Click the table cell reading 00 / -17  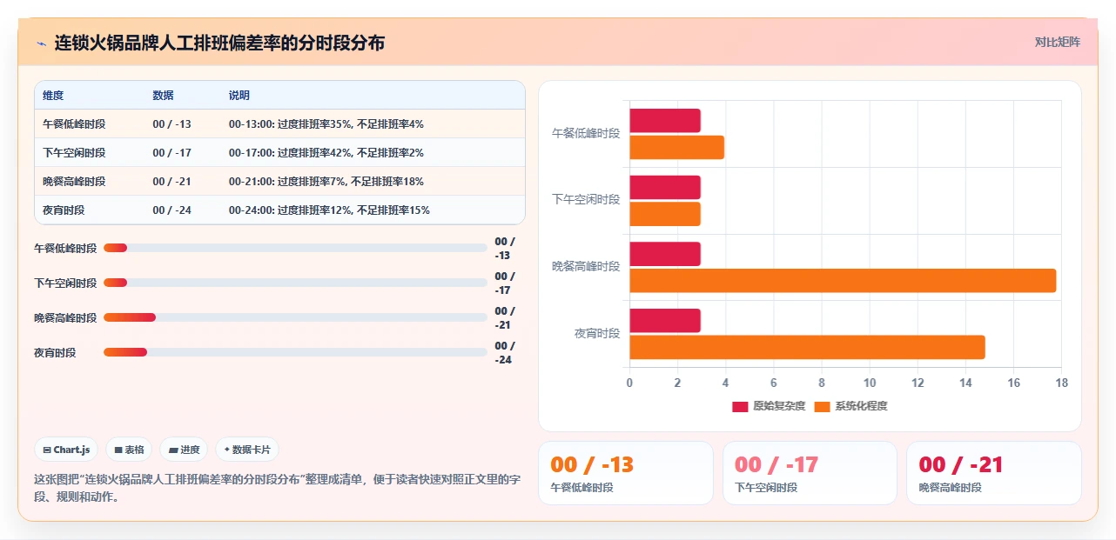pos(171,153)
